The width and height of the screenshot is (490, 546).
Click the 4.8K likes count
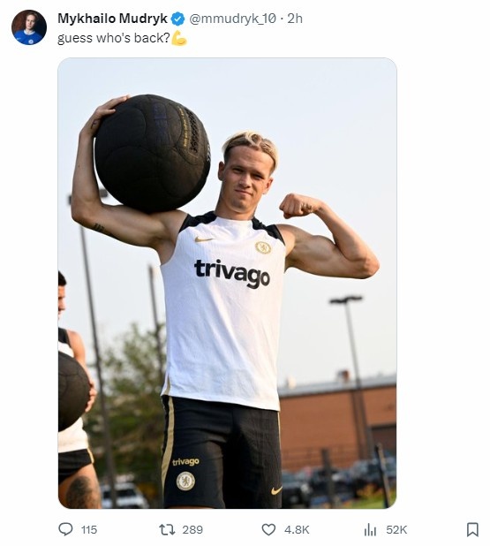tap(297, 529)
